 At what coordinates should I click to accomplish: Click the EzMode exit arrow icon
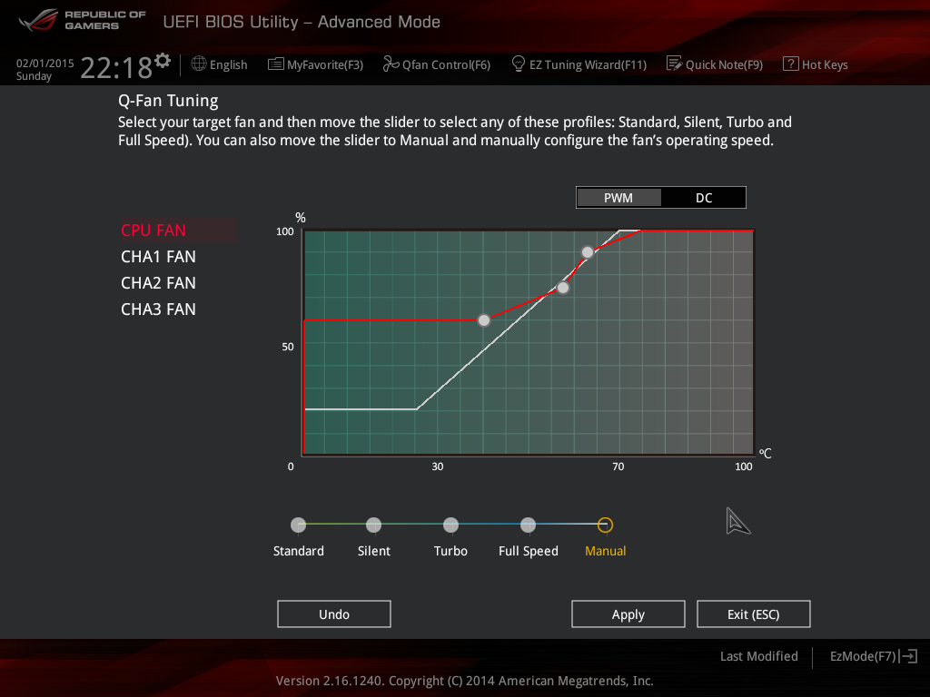pos(908,656)
